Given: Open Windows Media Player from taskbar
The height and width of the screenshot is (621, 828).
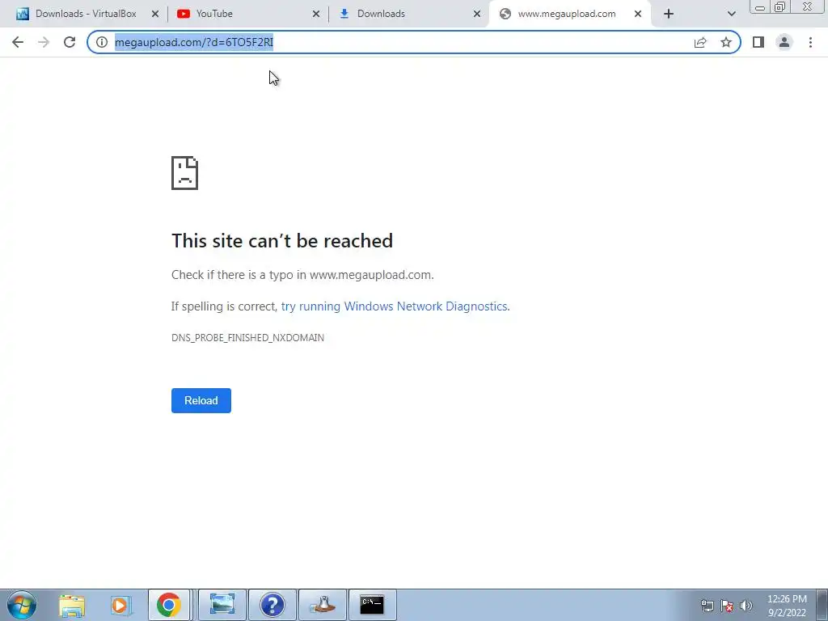Looking at the screenshot, I should click(120, 605).
